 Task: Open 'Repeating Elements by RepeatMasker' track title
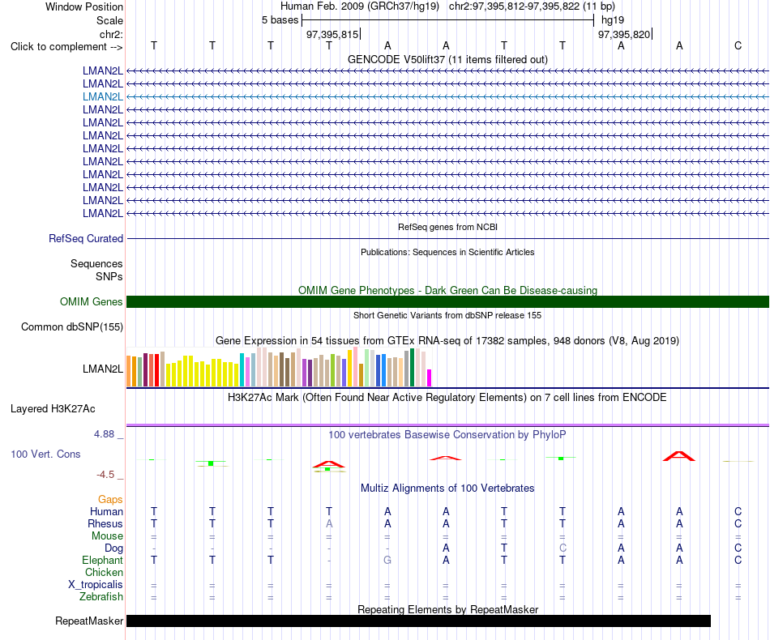[447, 609]
